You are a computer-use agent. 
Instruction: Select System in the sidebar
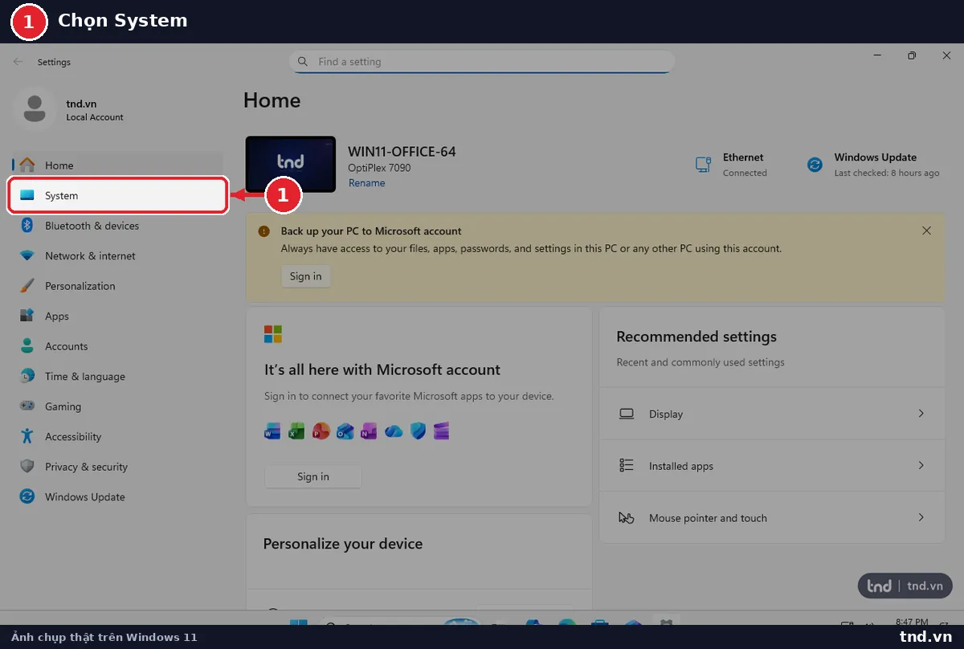coord(117,196)
